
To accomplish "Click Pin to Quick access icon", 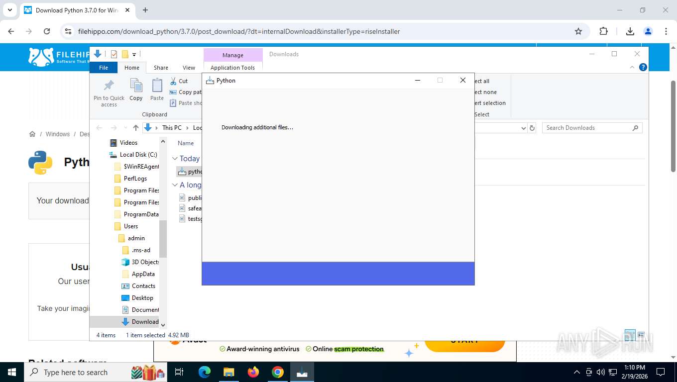I will click(x=109, y=86).
